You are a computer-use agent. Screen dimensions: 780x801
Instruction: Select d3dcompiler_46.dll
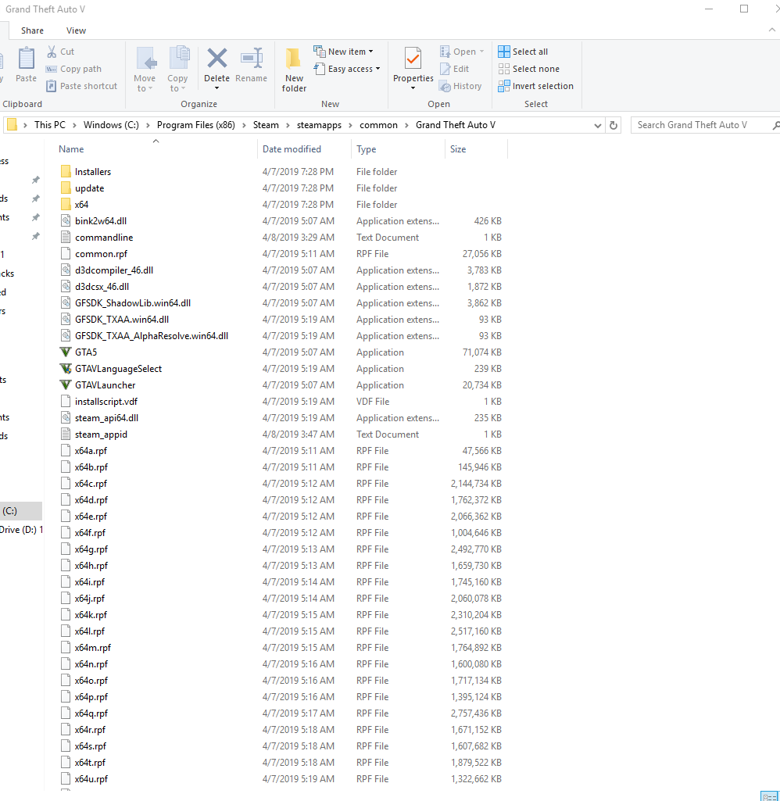tap(114, 270)
